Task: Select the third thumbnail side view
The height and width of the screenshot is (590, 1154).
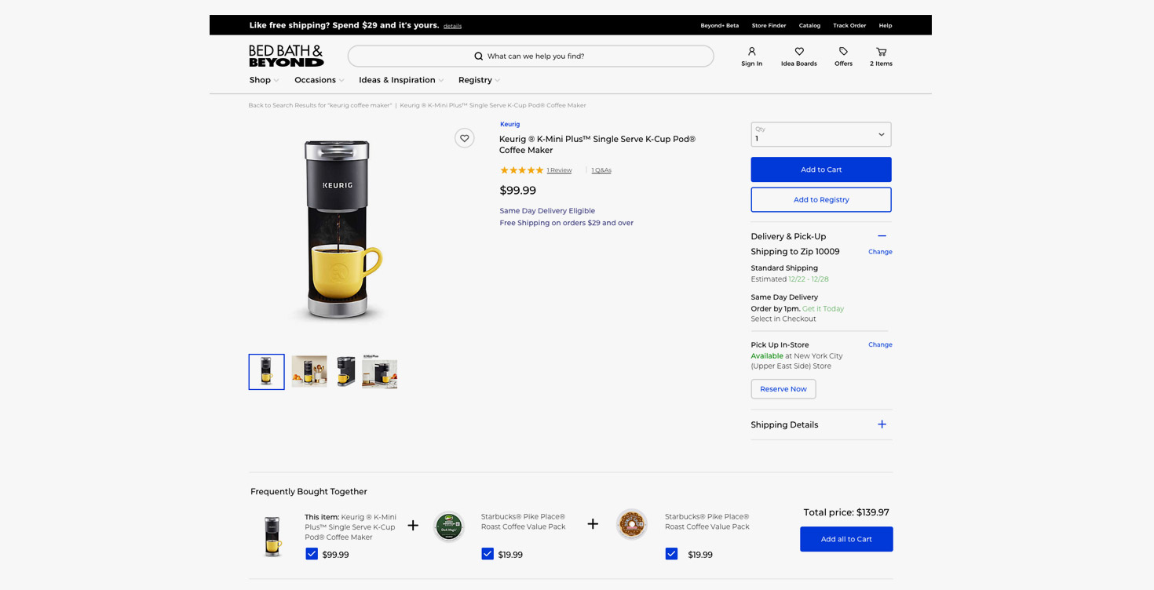Action: point(345,372)
